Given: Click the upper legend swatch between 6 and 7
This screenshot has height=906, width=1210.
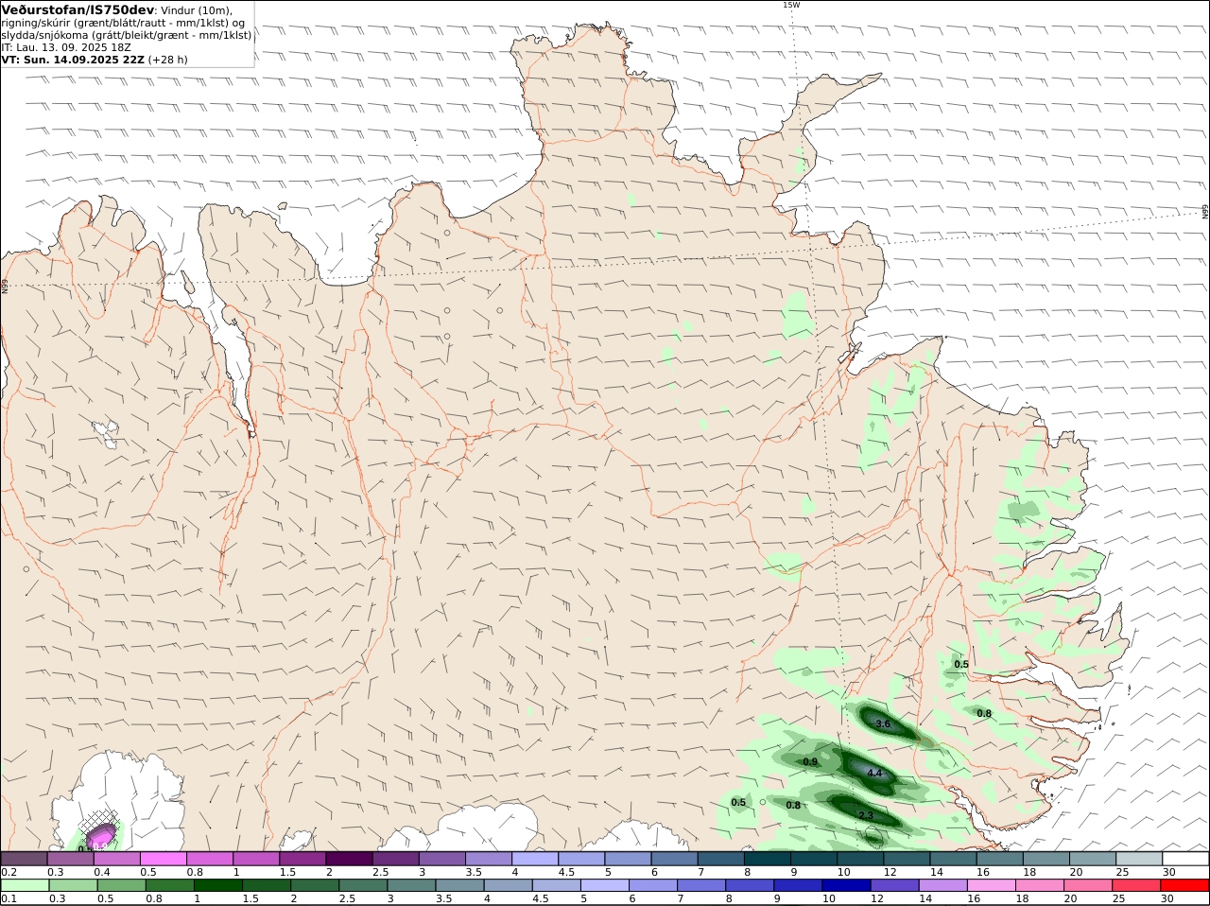Looking at the screenshot, I should point(674,858).
